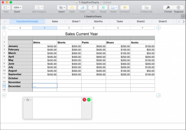Click the Sales Current Year table title

[x=82, y=34]
